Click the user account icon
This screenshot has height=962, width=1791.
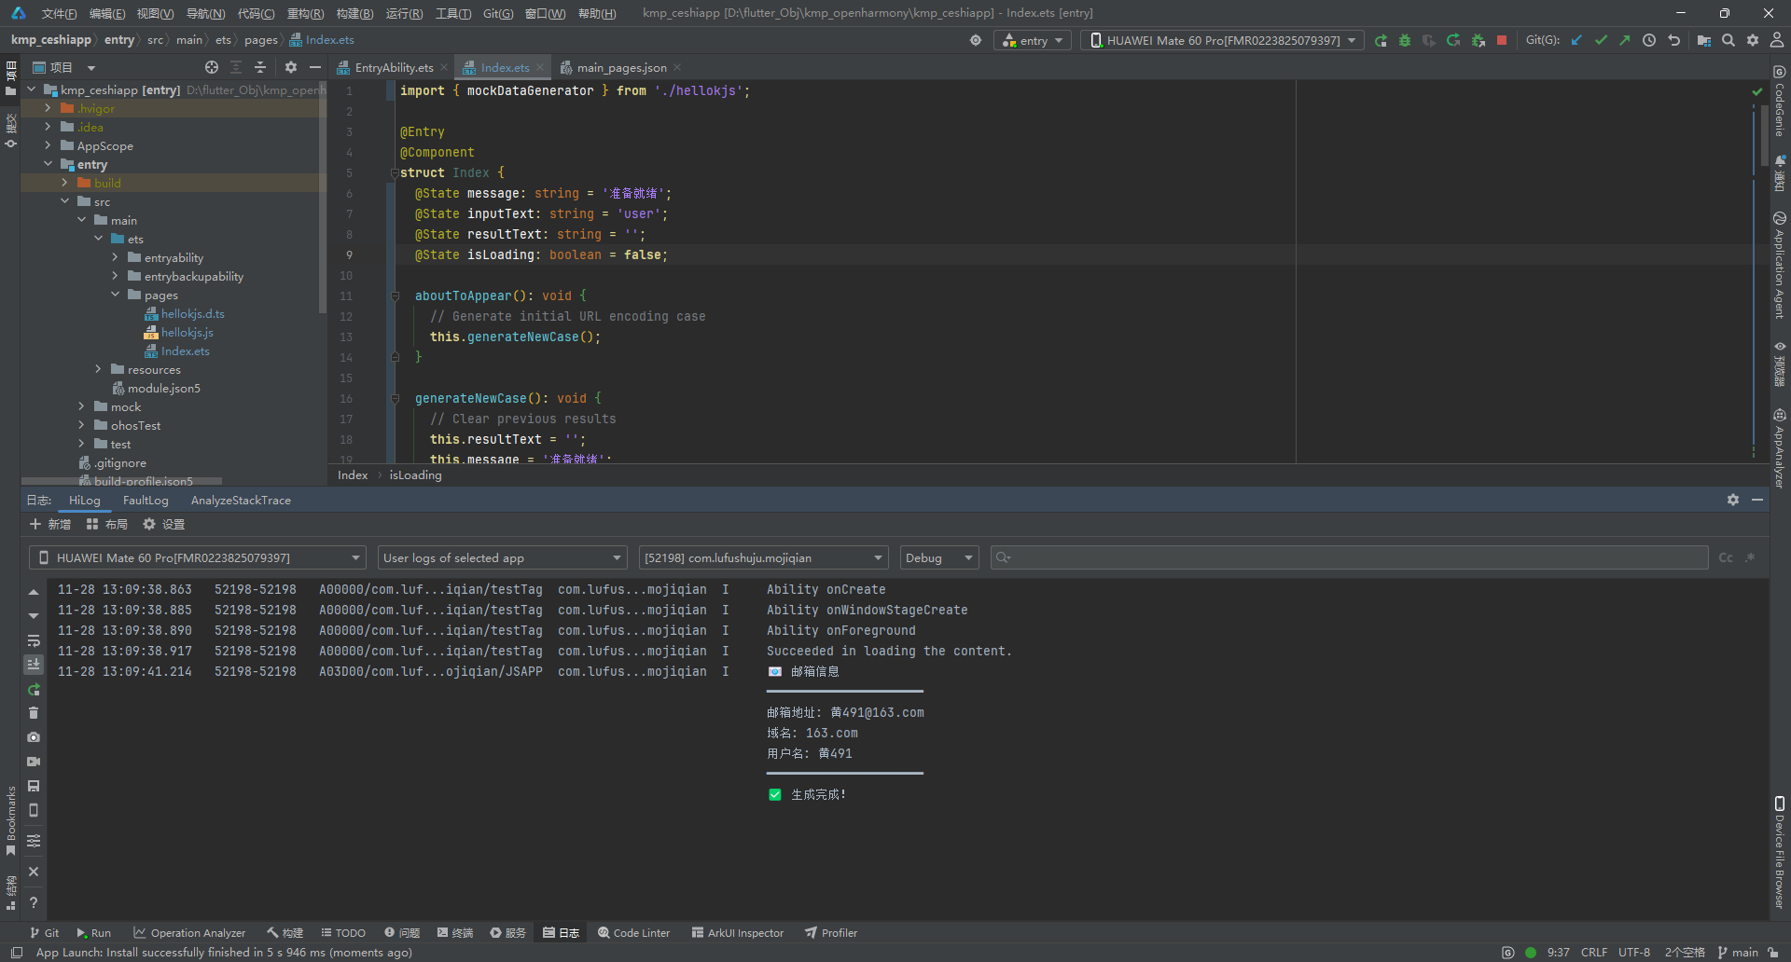1777,40
